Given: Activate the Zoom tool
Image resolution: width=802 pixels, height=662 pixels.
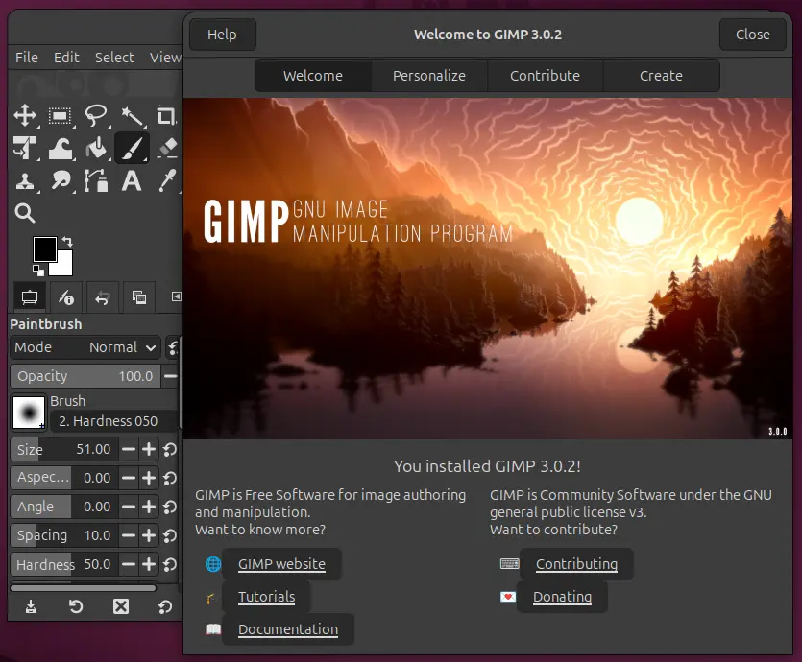Looking at the screenshot, I should tap(25, 213).
